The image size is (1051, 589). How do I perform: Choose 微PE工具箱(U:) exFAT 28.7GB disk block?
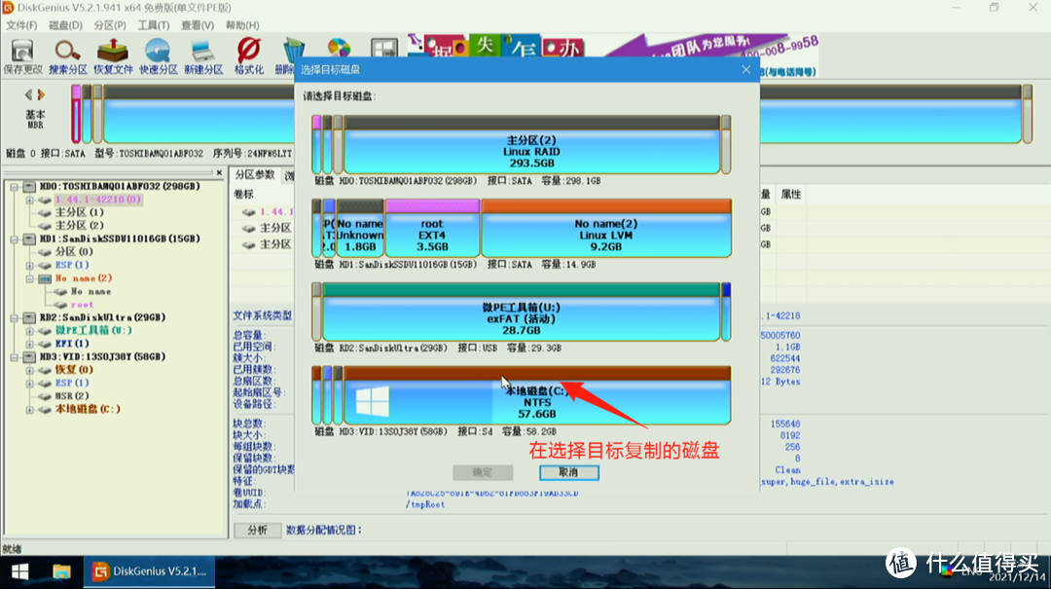tap(522, 312)
